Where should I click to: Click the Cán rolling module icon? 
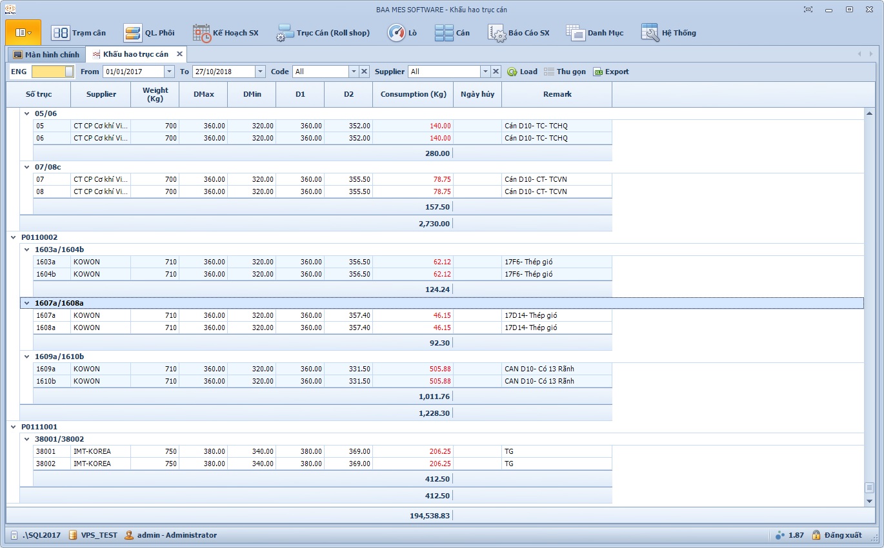point(452,33)
